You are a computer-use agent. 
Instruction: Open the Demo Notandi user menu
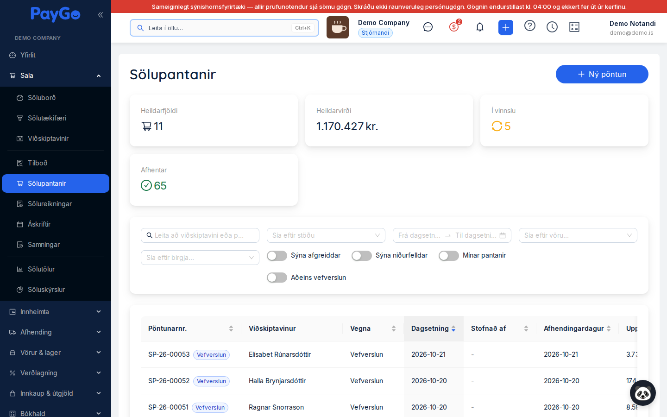632,28
